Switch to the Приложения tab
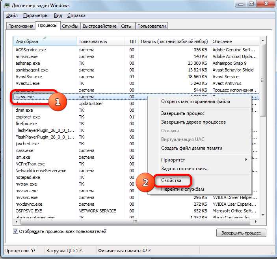The height and width of the screenshot is (259, 277). [20, 26]
